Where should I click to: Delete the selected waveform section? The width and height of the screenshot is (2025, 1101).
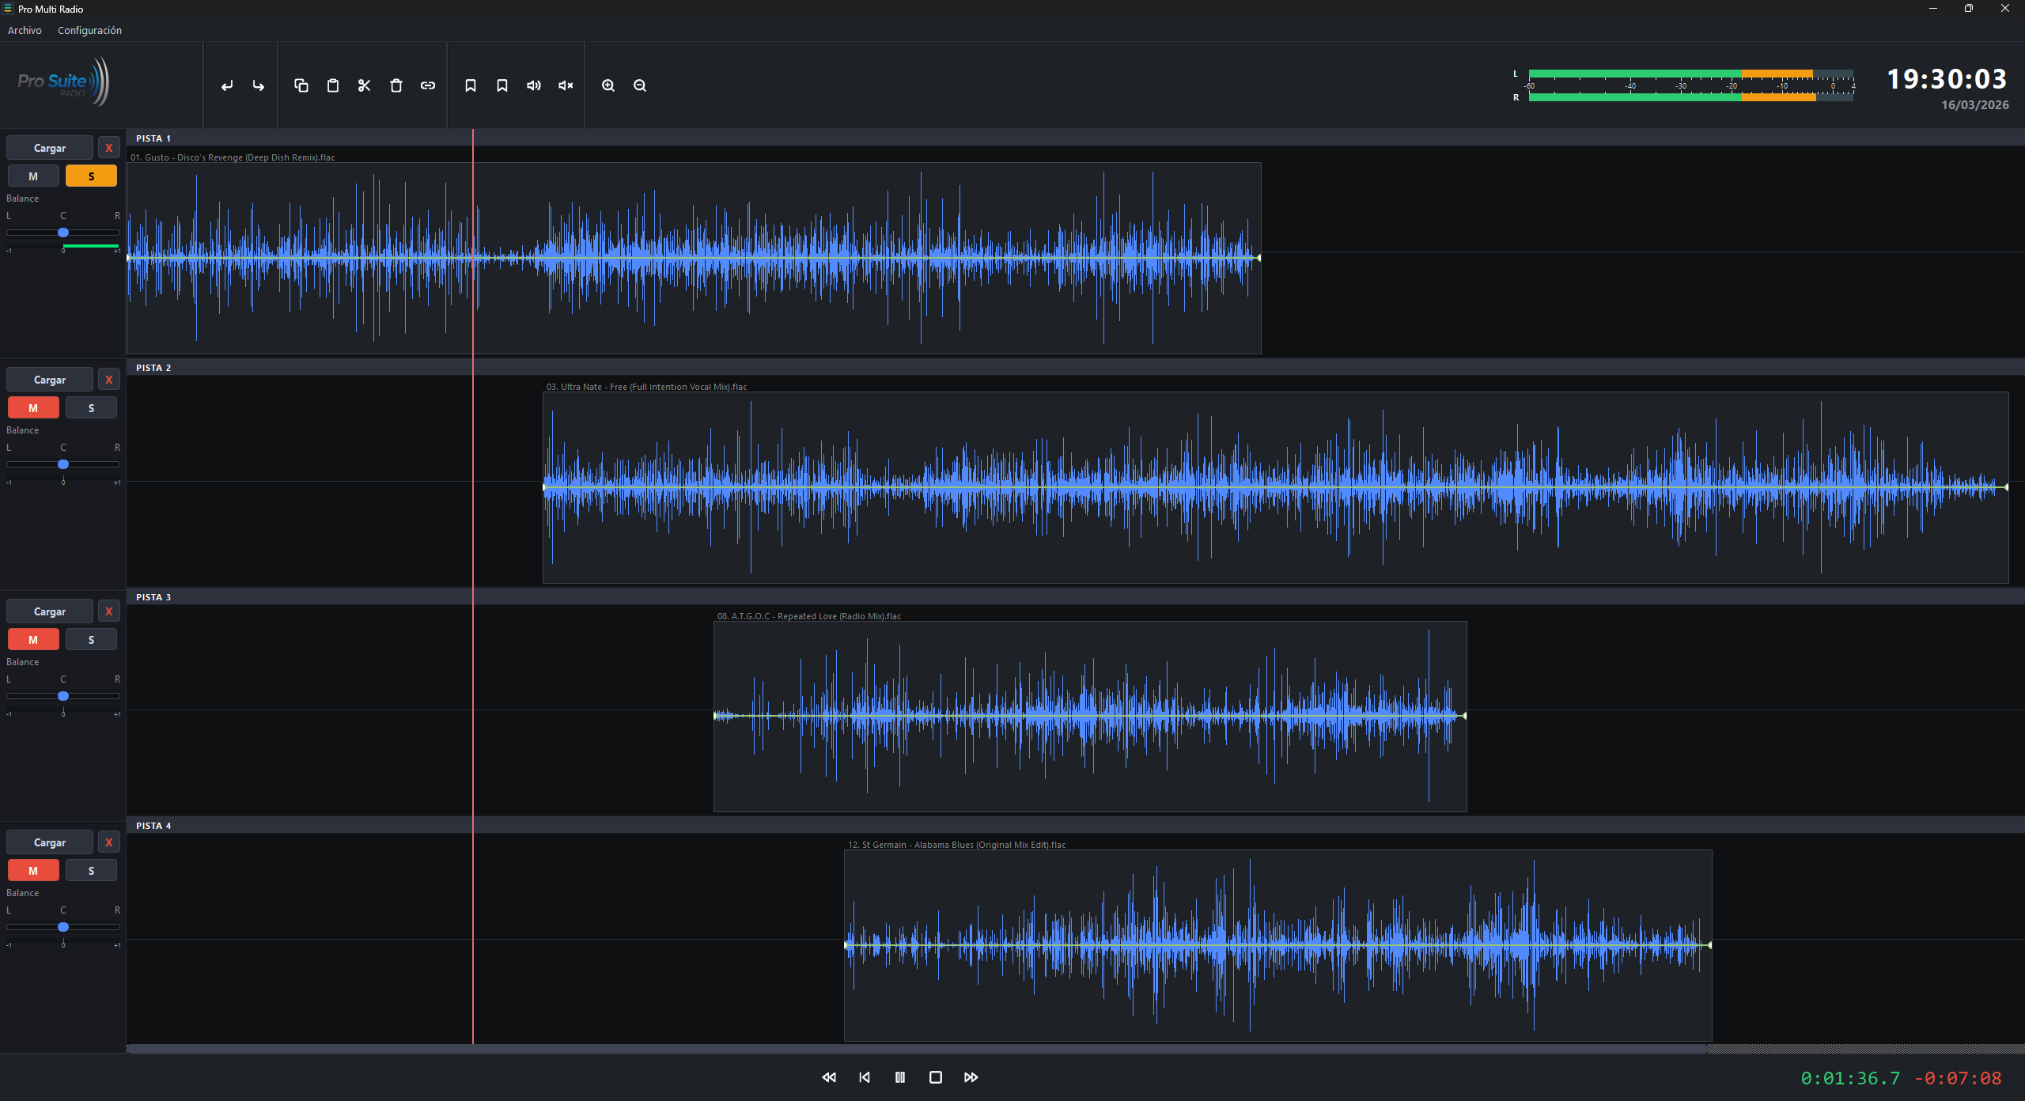(396, 85)
